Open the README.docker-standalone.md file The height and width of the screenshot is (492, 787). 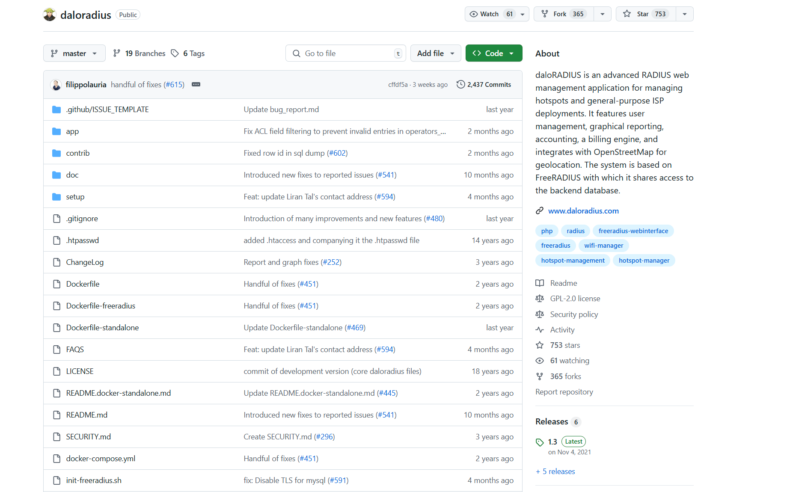coord(119,393)
